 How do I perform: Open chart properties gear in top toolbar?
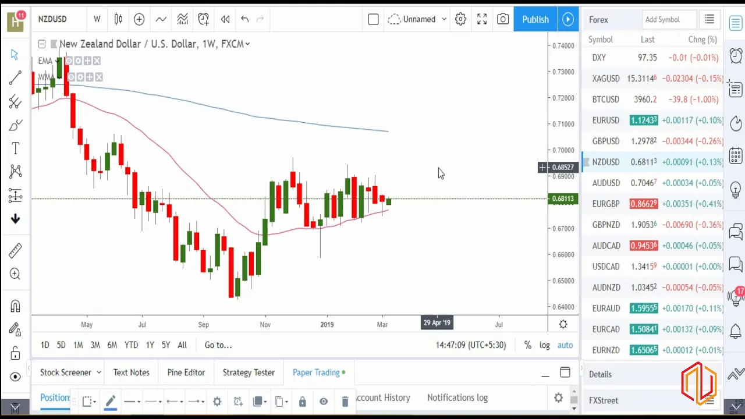tap(460, 19)
